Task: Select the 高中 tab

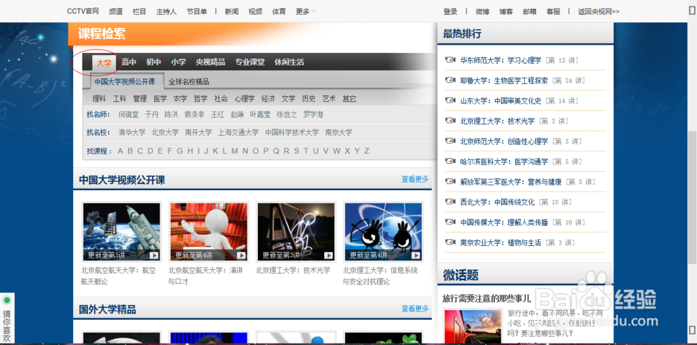Action: [129, 62]
